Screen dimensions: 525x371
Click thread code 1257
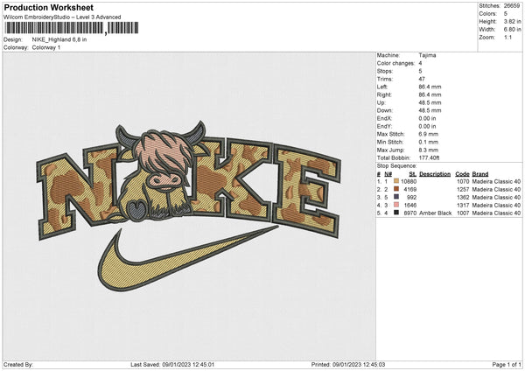click(x=463, y=190)
